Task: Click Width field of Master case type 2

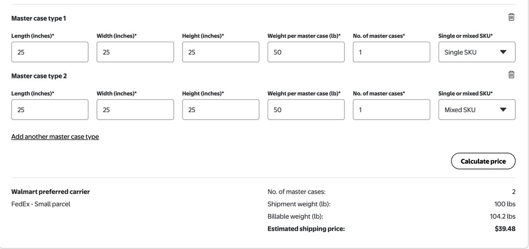Action: click(135, 110)
